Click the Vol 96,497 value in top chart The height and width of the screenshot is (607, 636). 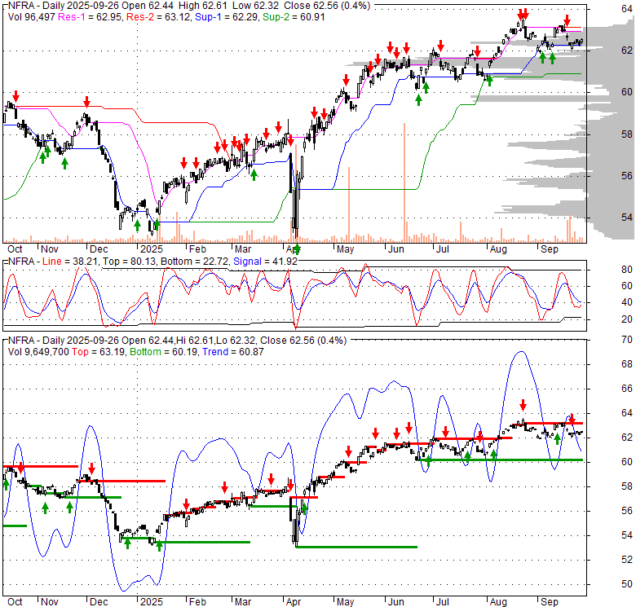click(x=31, y=17)
